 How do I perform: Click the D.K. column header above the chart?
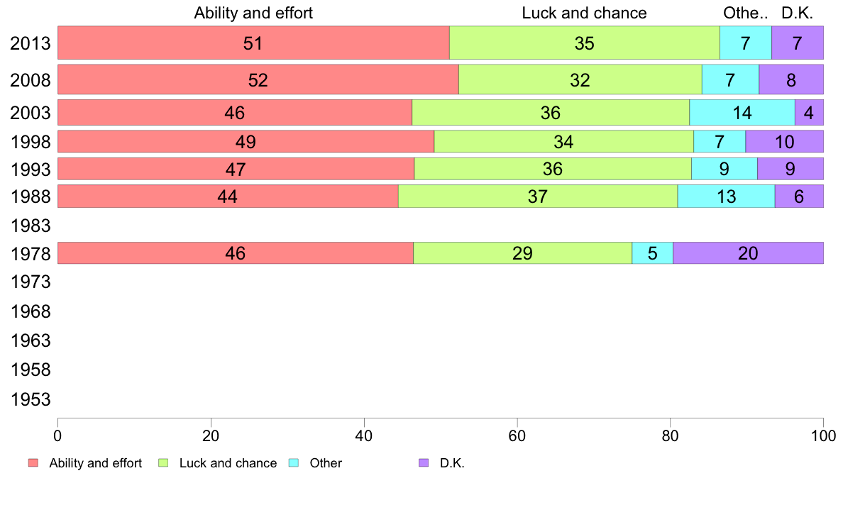point(797,13)
